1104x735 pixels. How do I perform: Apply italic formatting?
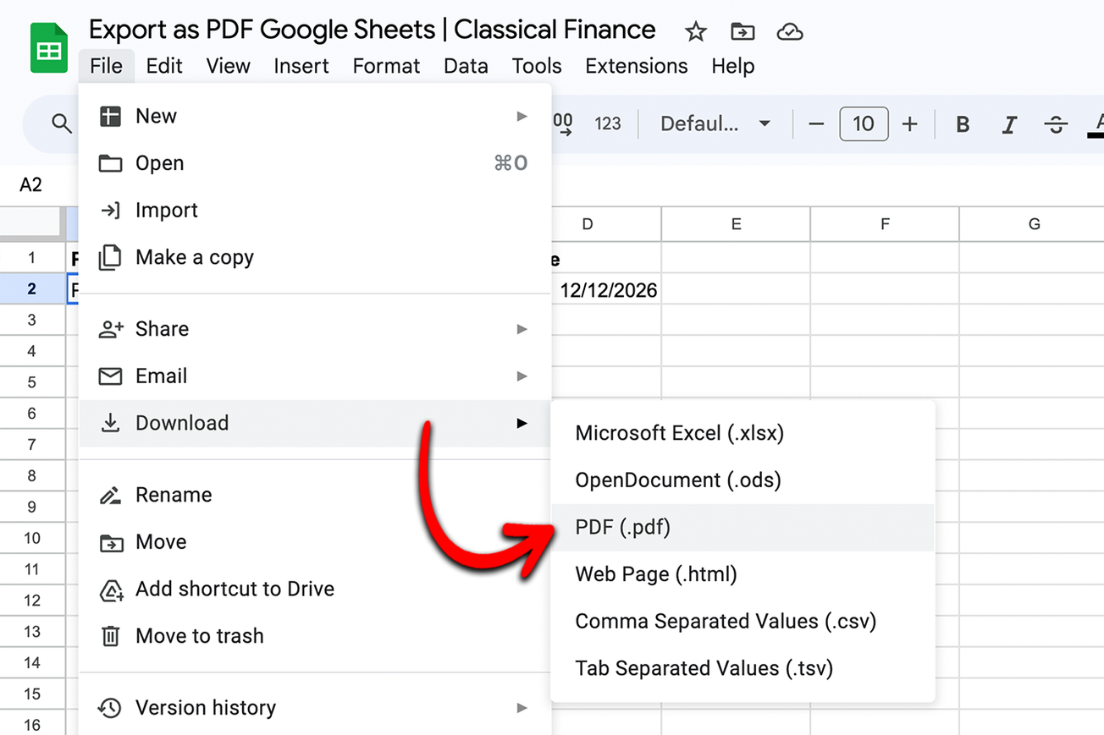tap(1009, 123)
